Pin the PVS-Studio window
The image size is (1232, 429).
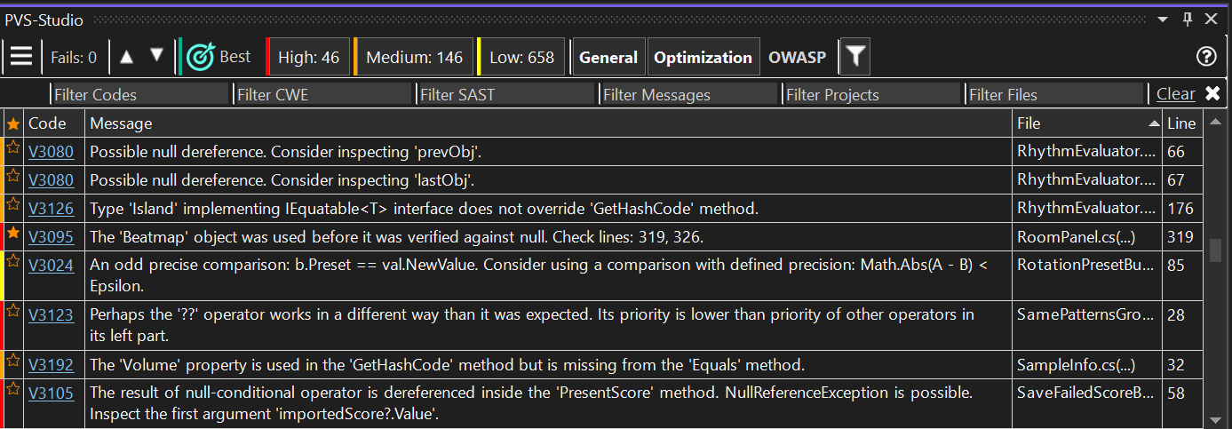tap(1188, 20)
